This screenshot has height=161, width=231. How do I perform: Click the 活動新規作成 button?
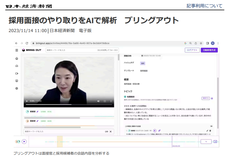209,50
